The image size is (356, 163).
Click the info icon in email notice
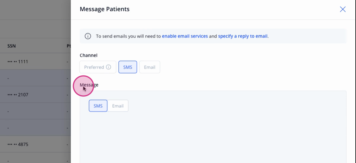point(88,36)
